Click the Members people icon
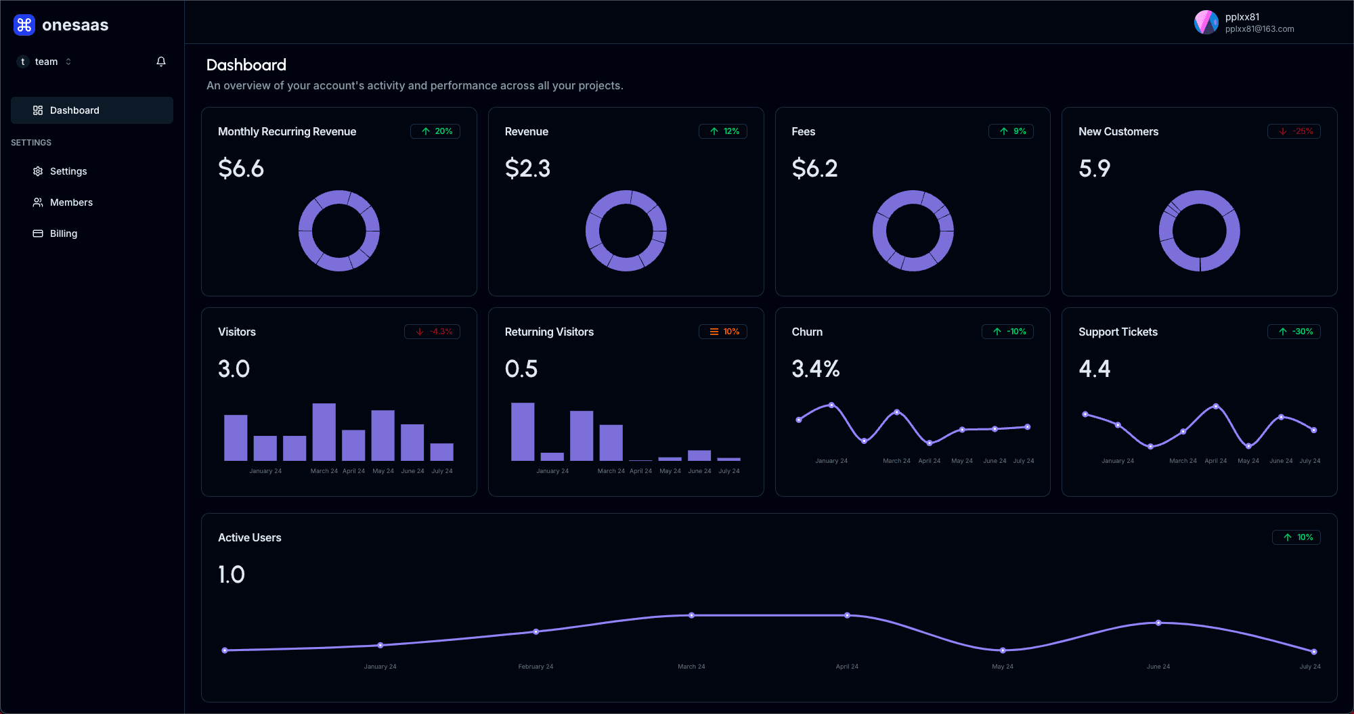 [38, 202]
